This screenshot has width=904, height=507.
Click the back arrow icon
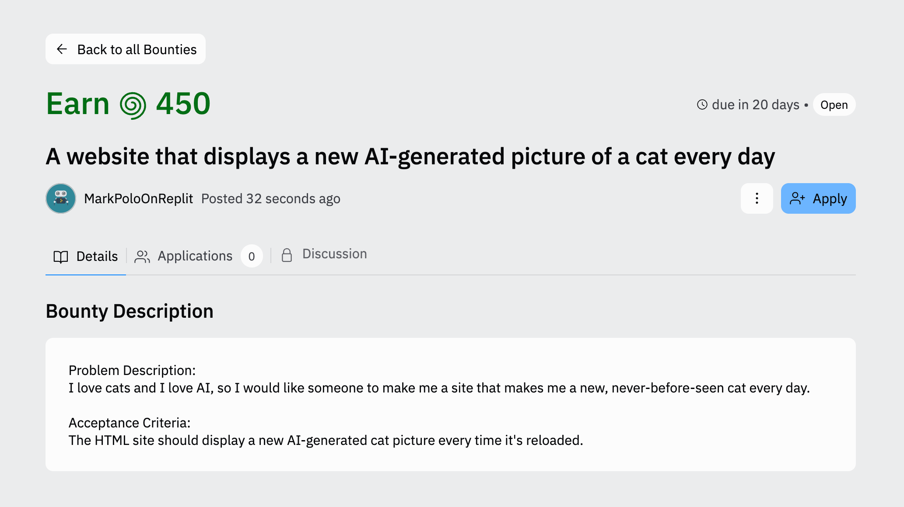tap(62, 49)
